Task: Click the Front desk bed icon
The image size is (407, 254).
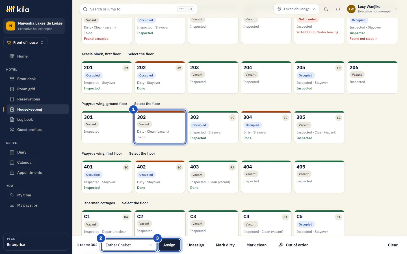Action: (x=12, y=79)
